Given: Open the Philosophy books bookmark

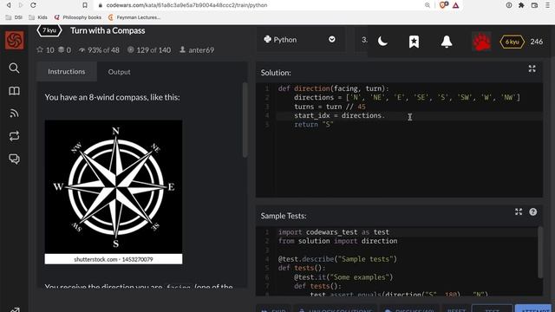Looking at the screenshot, I should pos(78,17).
